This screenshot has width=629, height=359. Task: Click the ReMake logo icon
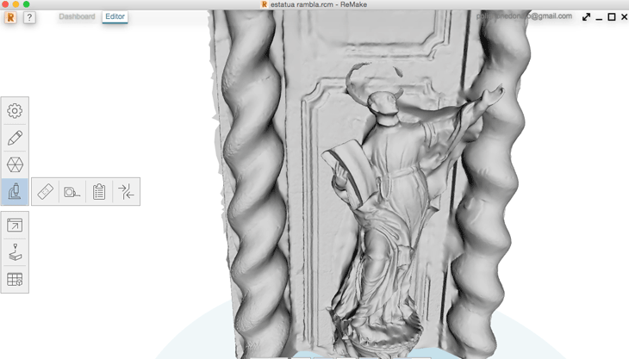(11, 17)
